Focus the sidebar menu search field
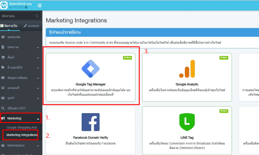The height and width of the screenshot is (155, 259). (x=20, y=16)
